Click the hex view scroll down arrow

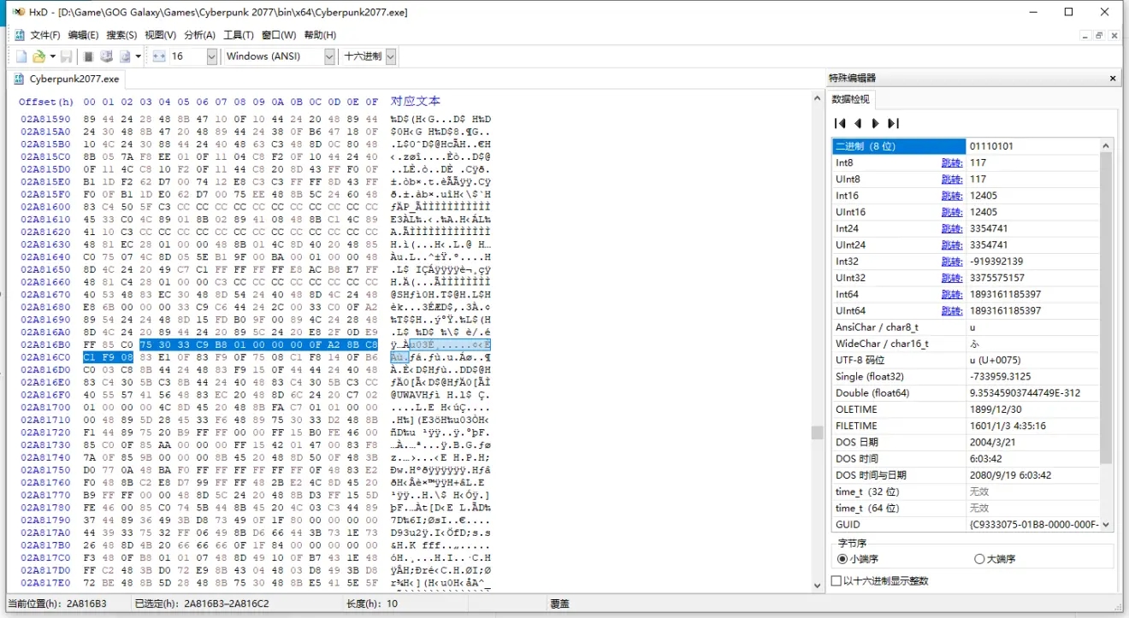818,585
